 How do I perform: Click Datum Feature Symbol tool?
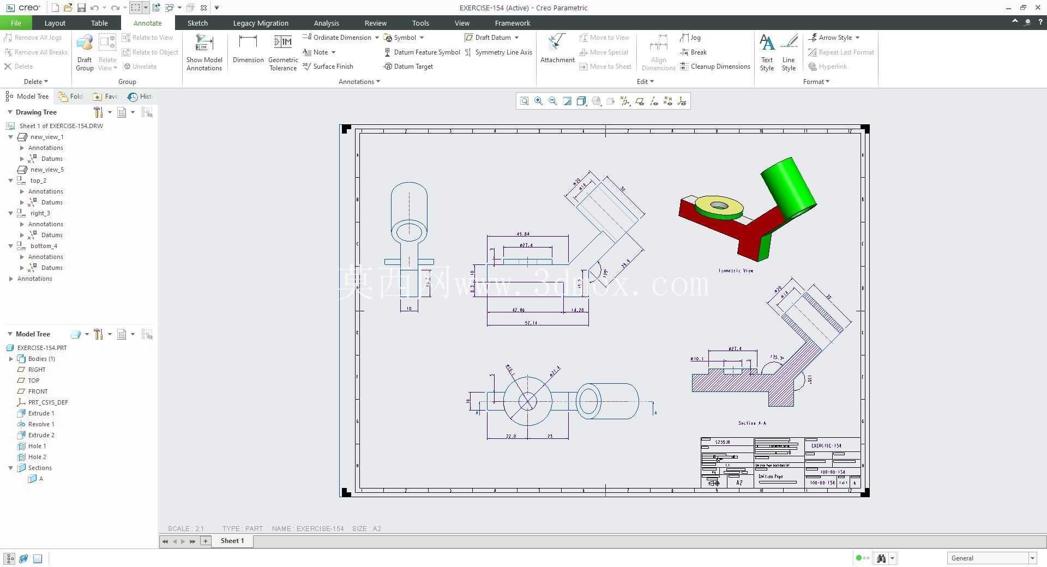pyautogui.click(x=422, y=52)
